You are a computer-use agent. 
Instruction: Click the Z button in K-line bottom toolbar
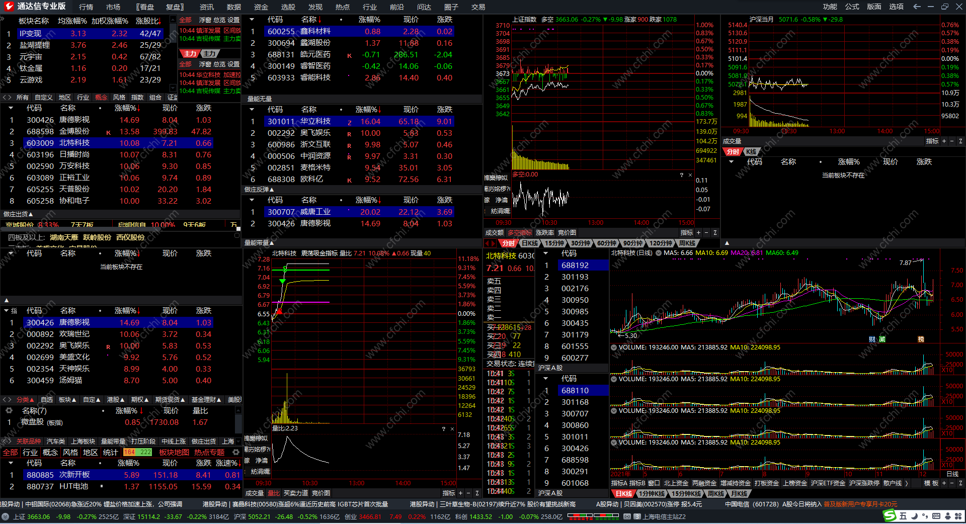click(x=960, y=483)
